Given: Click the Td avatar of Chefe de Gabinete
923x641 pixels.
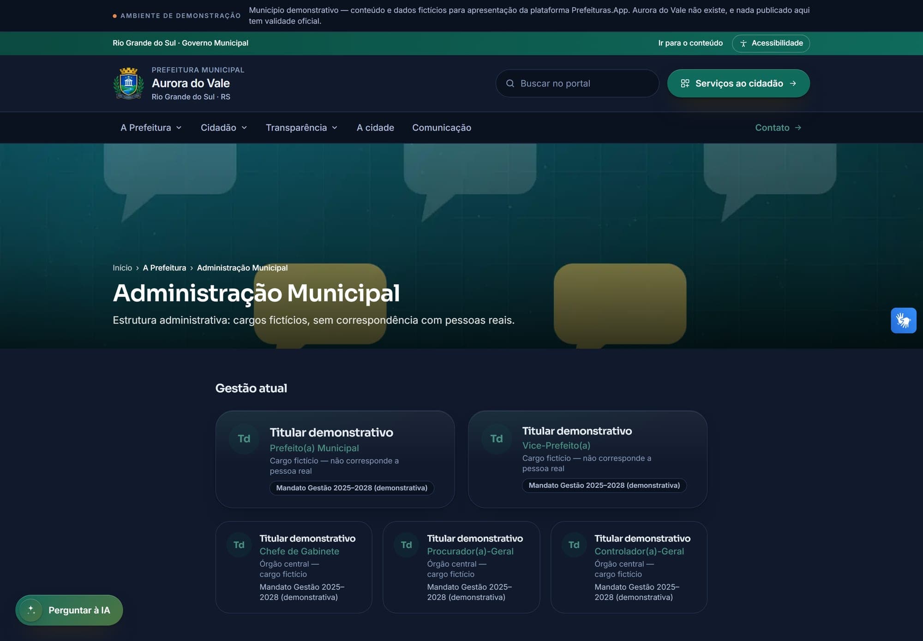Looking at the screenshot, I should 239,545.
